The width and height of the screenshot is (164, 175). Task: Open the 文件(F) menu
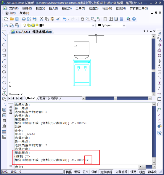coord(14,8)
